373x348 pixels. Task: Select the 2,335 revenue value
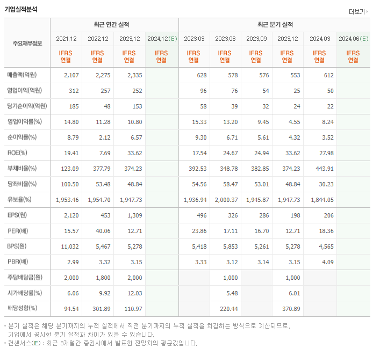pyautogui.click(x=135, y=75)
